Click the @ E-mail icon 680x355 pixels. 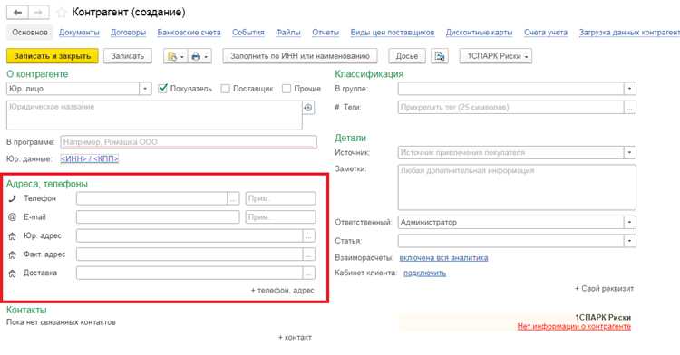(x=12, y=217)
